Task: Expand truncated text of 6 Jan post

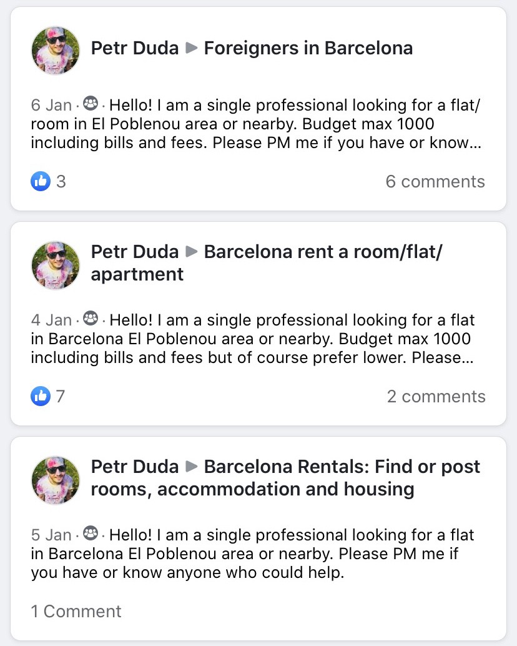Action: (x=475, y=143)
